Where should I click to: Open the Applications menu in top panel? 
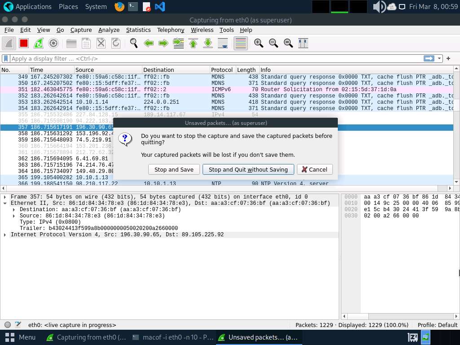[27, 6]
